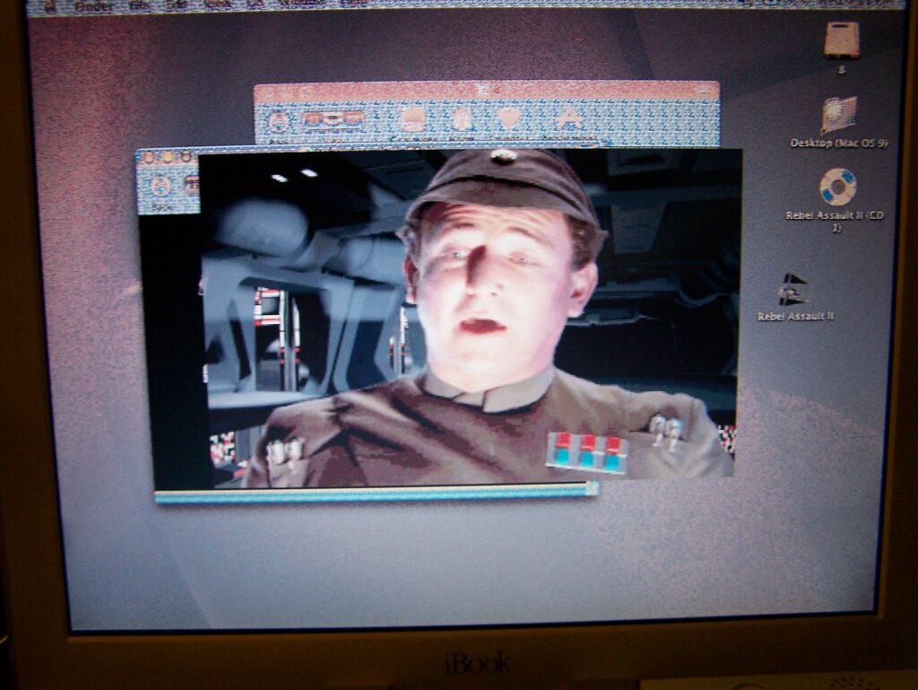Open the hard drive icon on desktop
The width and height of the screenshot is (918, 690).
[x=842, y=40]
